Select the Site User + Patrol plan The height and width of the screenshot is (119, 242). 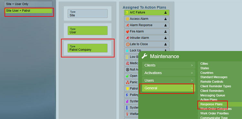tap(28, 11)
